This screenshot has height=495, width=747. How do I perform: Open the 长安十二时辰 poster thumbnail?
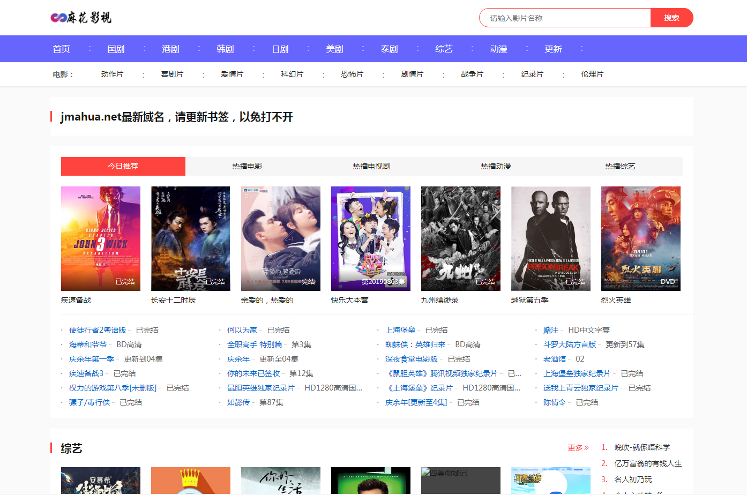pos(190,238)
